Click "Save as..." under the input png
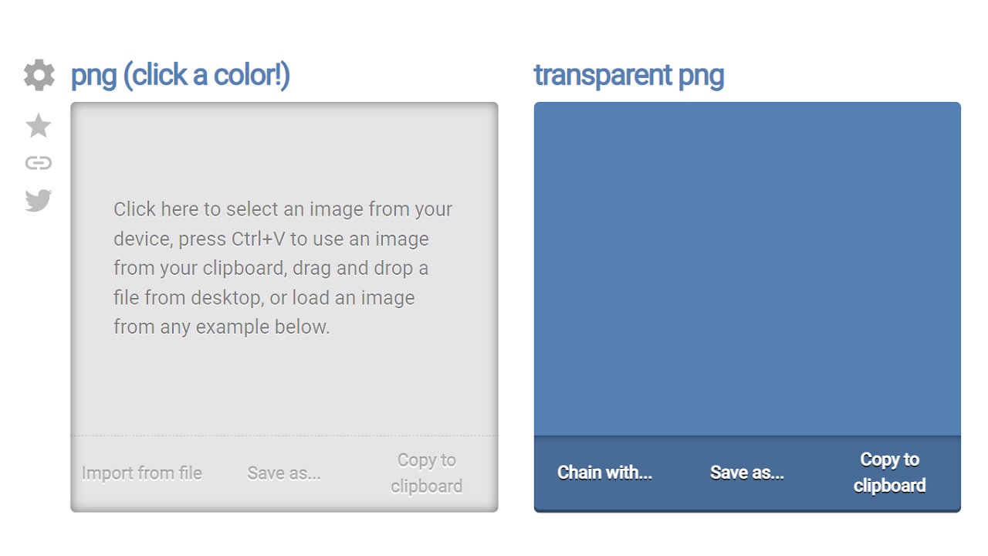Screen dimensions: 988x556 [284, 473]
